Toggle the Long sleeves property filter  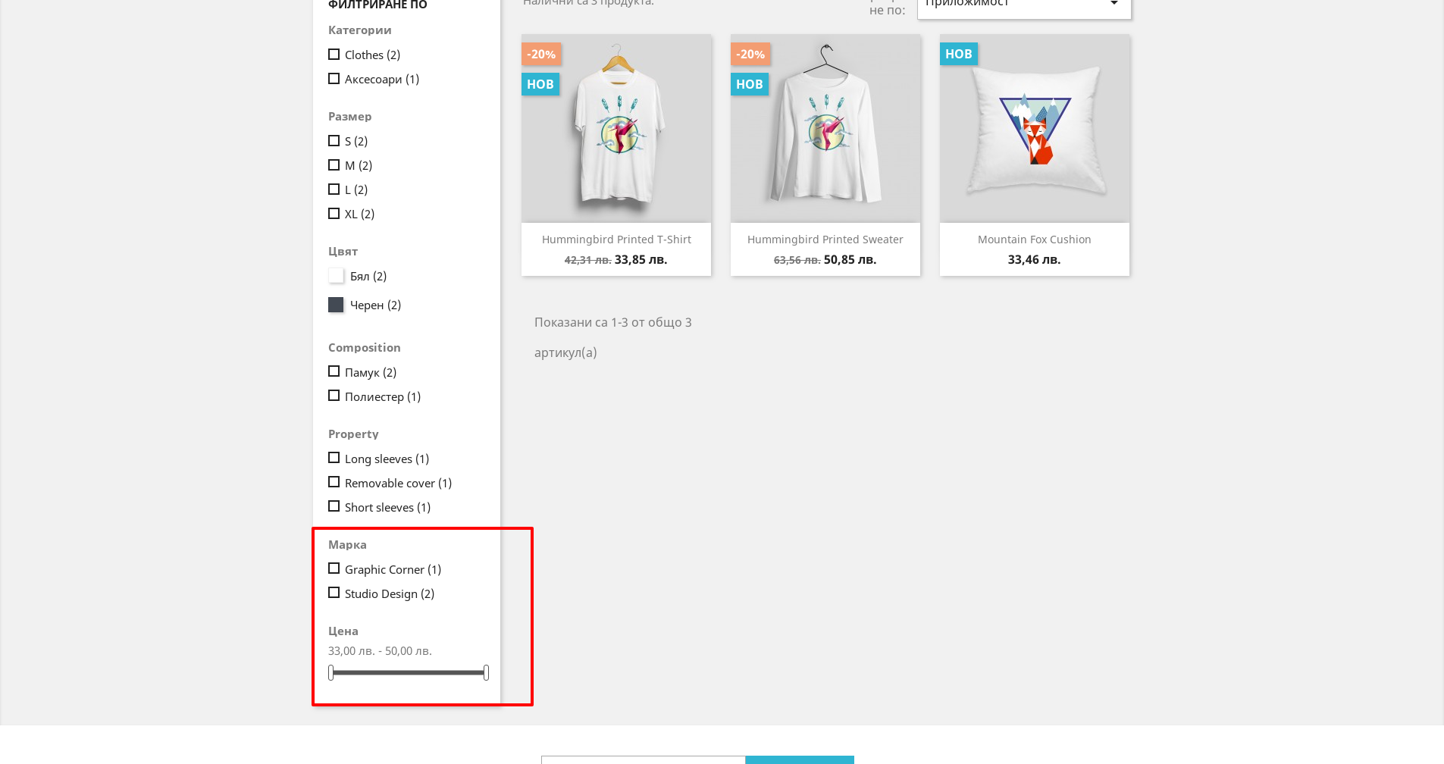(x=334, y=458)
